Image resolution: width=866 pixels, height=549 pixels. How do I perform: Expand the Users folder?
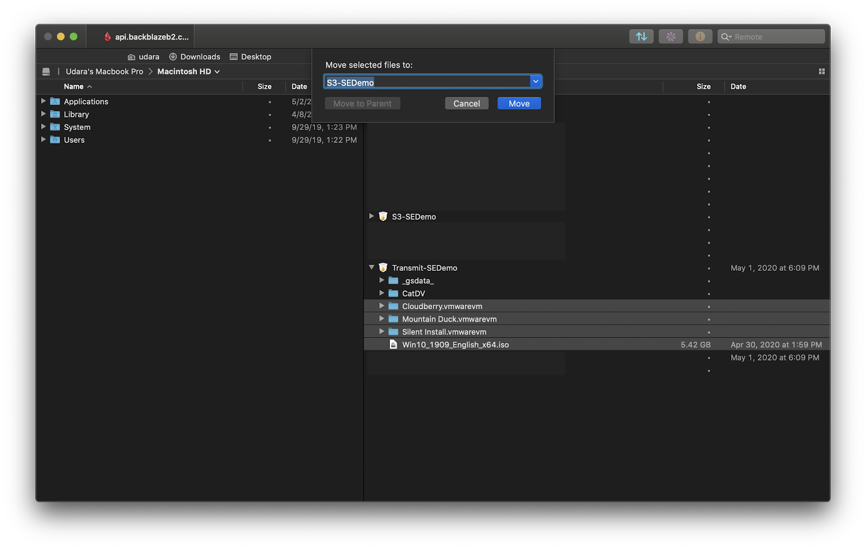click(43, 139)
